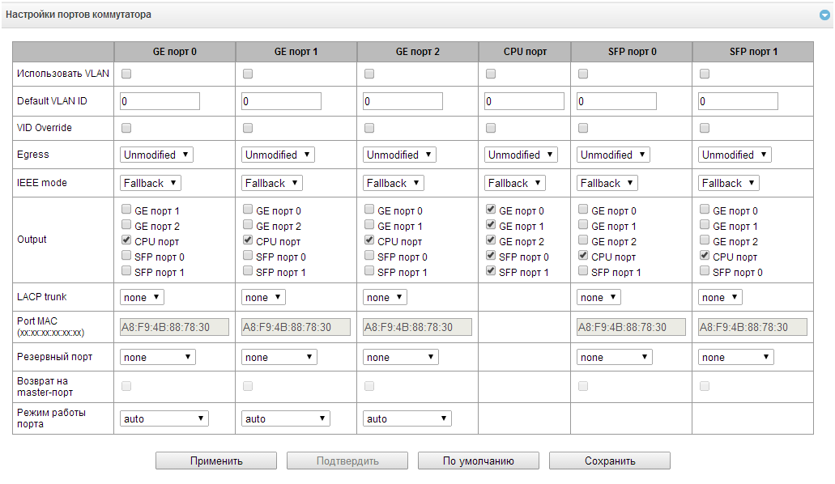The height and width of the screenshot is (484, 835).
Task: Check GE port 1 output for GE port 0
Action: point(126,211)
